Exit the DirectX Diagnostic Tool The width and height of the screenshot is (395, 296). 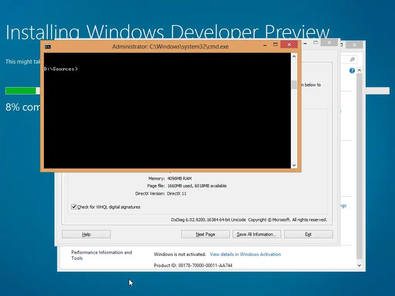(x=308, y=234)
